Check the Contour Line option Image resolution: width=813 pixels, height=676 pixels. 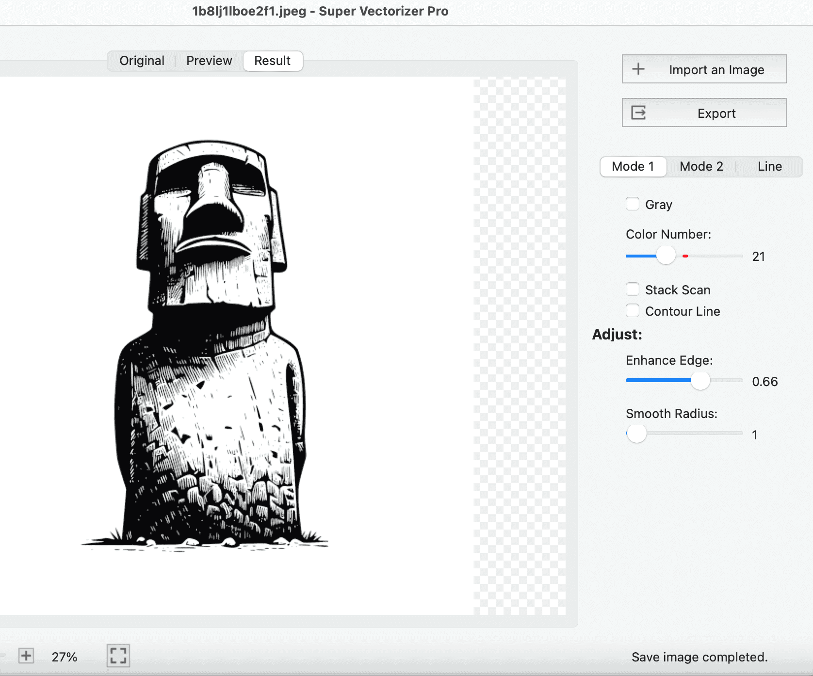633,310
